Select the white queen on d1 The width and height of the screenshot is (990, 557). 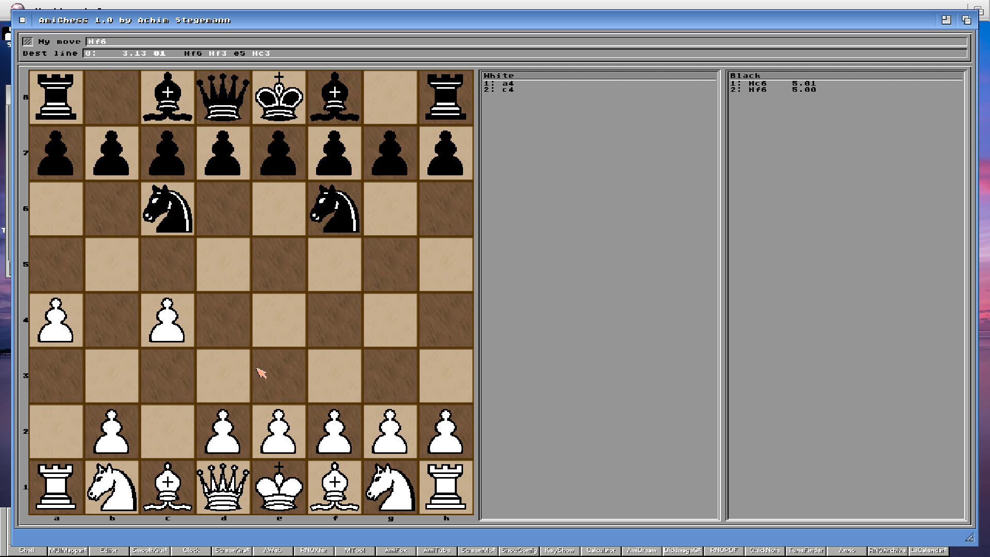[223, 487]
